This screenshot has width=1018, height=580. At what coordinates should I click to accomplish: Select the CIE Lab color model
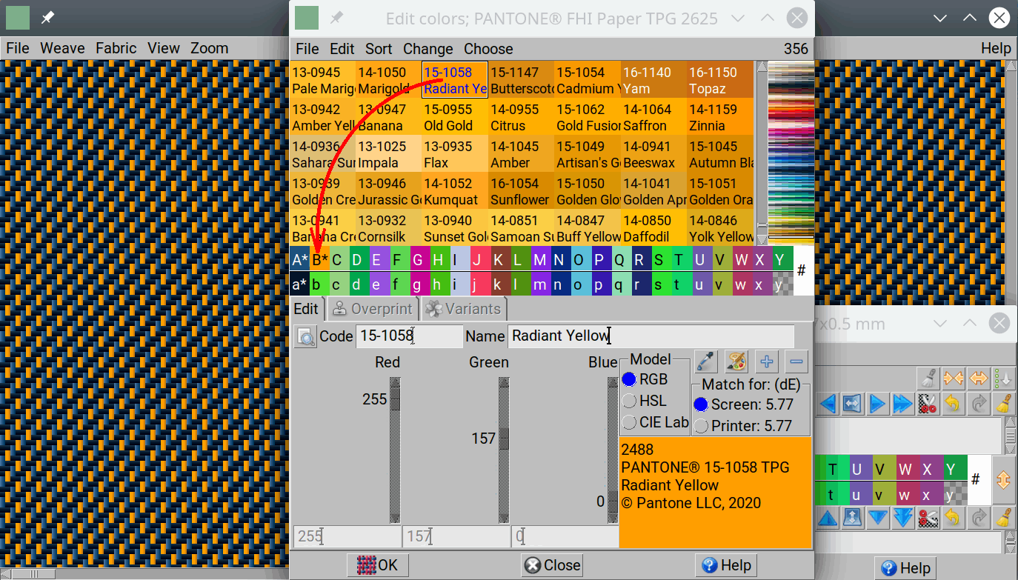(656, 422)
